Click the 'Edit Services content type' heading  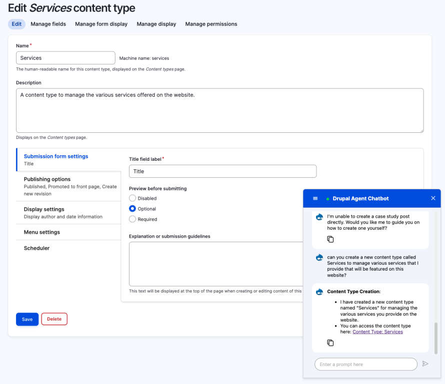coord(71,8)
